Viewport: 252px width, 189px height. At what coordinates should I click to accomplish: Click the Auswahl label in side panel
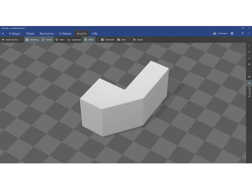(x=249, y=92)
